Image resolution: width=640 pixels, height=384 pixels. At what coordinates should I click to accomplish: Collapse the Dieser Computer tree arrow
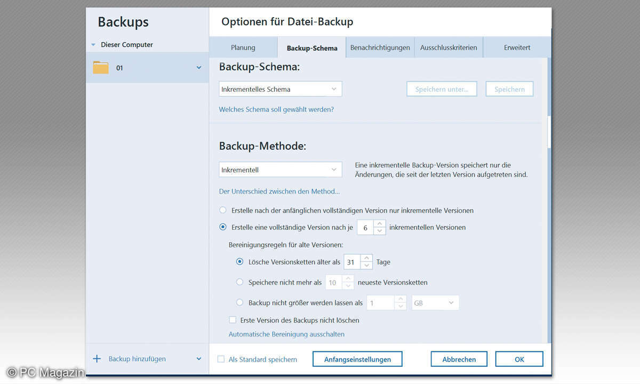coord(93,45)
